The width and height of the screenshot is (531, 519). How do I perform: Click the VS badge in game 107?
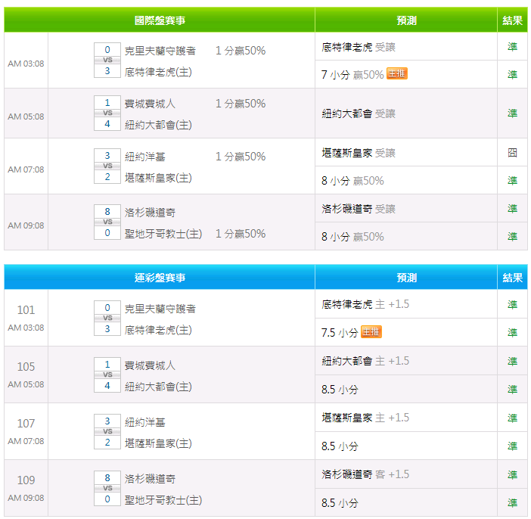(x=107, y=431)
